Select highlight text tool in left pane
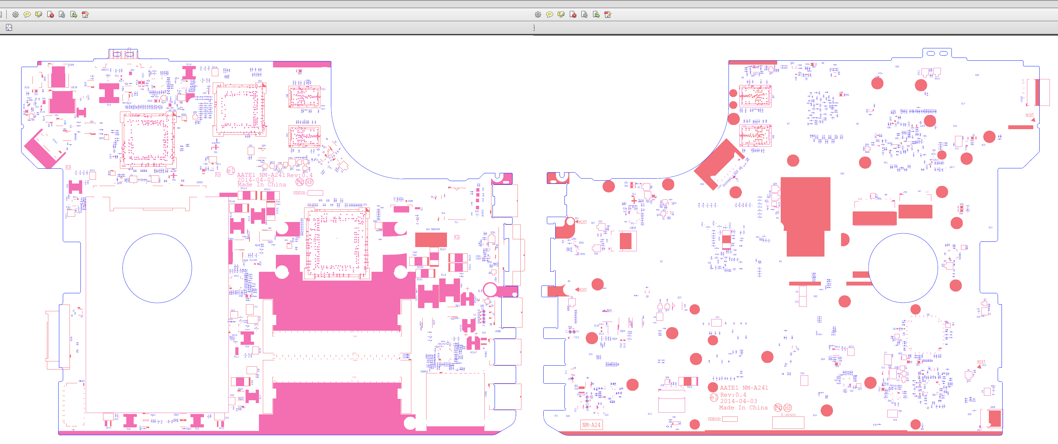The image size is (1058, 444). point(38,15)
